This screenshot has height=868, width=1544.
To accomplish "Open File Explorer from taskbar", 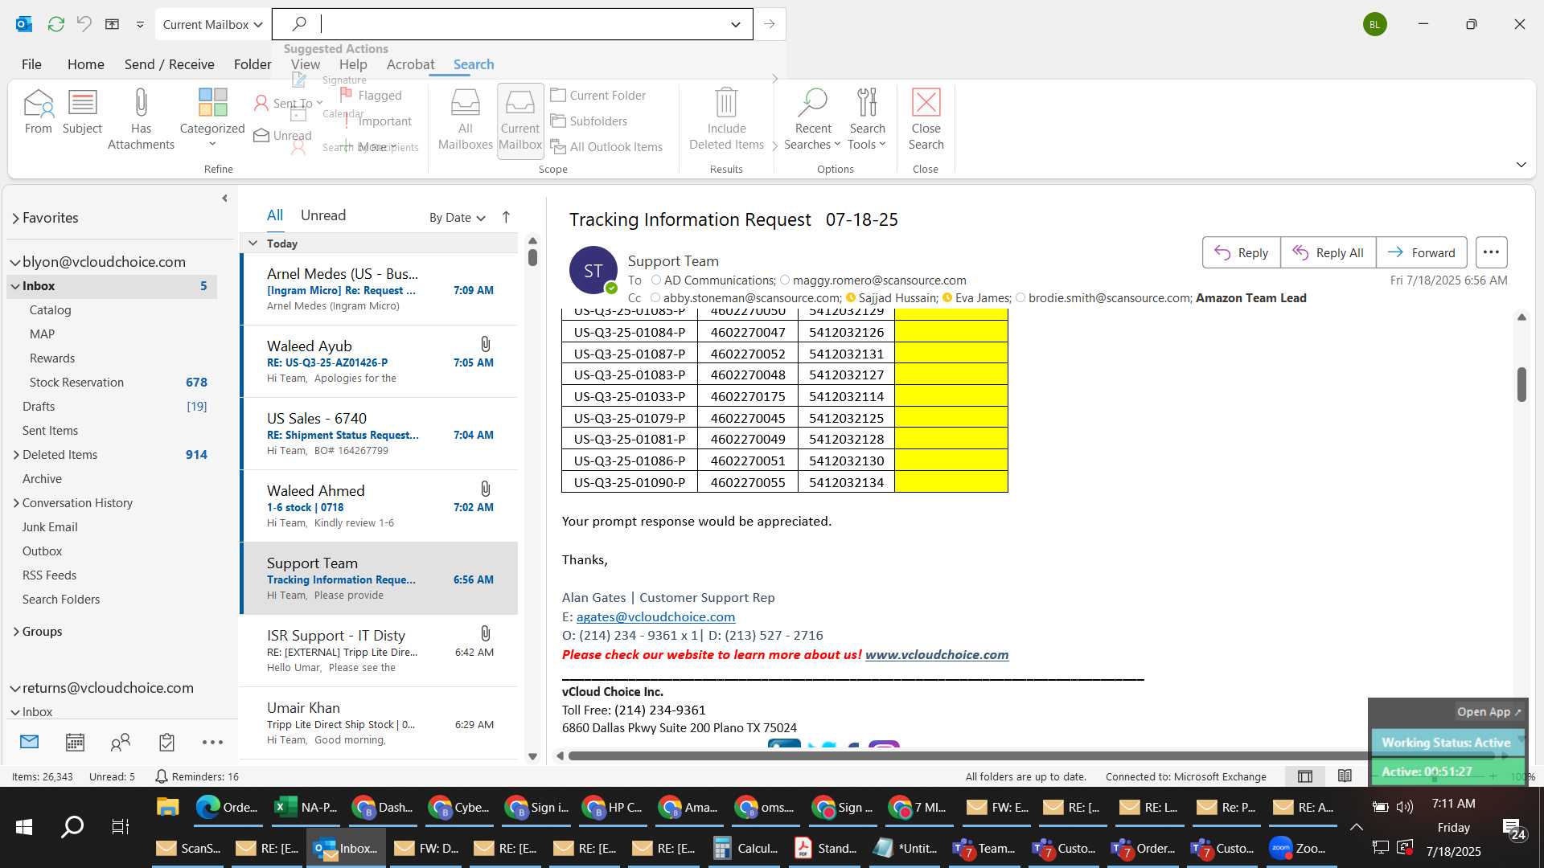I will pyautogui.click(x=167, y=807).
